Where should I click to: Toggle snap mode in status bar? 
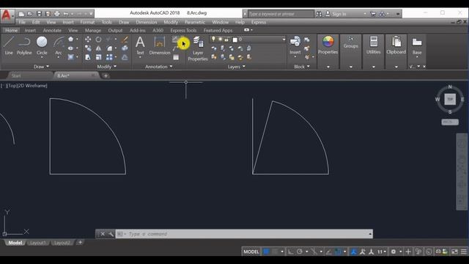(276, 252)
